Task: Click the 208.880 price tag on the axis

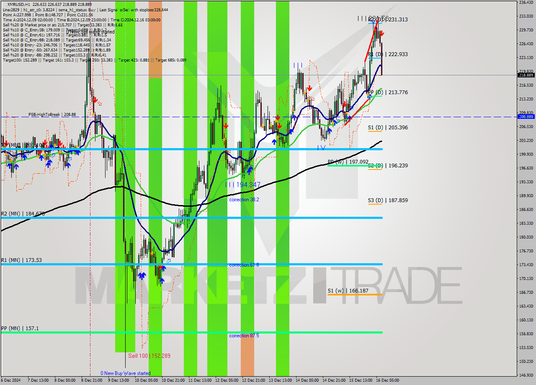Action: [x=526, y=117]
